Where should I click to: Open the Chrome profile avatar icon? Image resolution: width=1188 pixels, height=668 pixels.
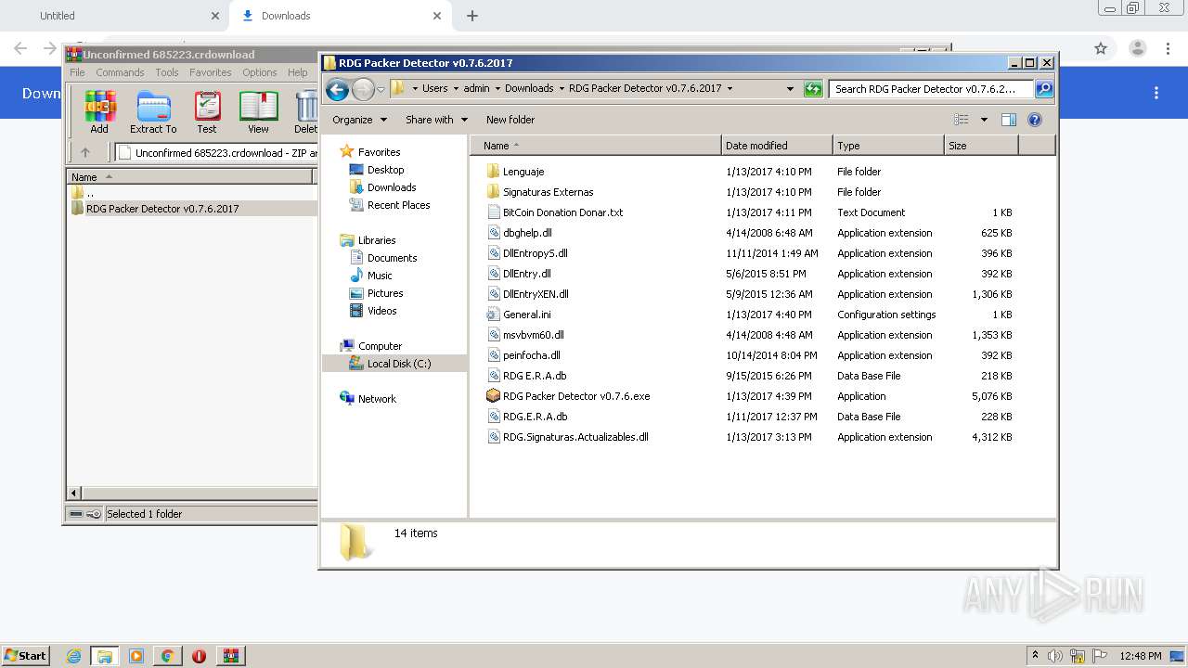click(x=1137, y=48)
